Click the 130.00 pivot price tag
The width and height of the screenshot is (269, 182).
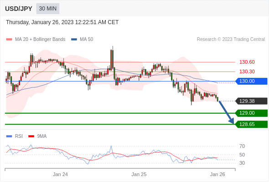251,81
